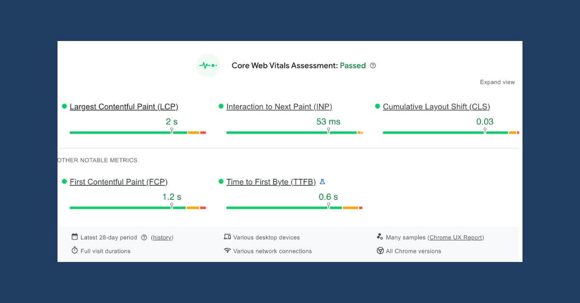Click the stopwatch icon by visit durations
This screenshot has height=303, width=580.
click(74, 250)
